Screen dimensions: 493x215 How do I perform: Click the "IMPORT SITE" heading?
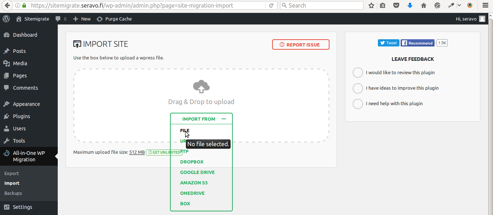105,44
